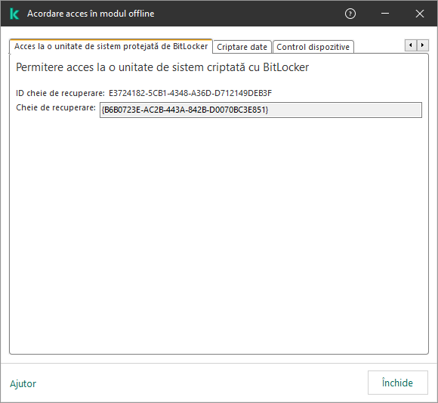
Task: Click the Permitere acces heading text
Action: 162,67
